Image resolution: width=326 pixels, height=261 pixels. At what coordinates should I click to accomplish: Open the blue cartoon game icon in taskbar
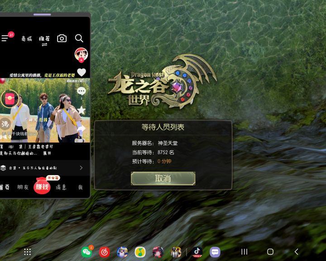122,252
